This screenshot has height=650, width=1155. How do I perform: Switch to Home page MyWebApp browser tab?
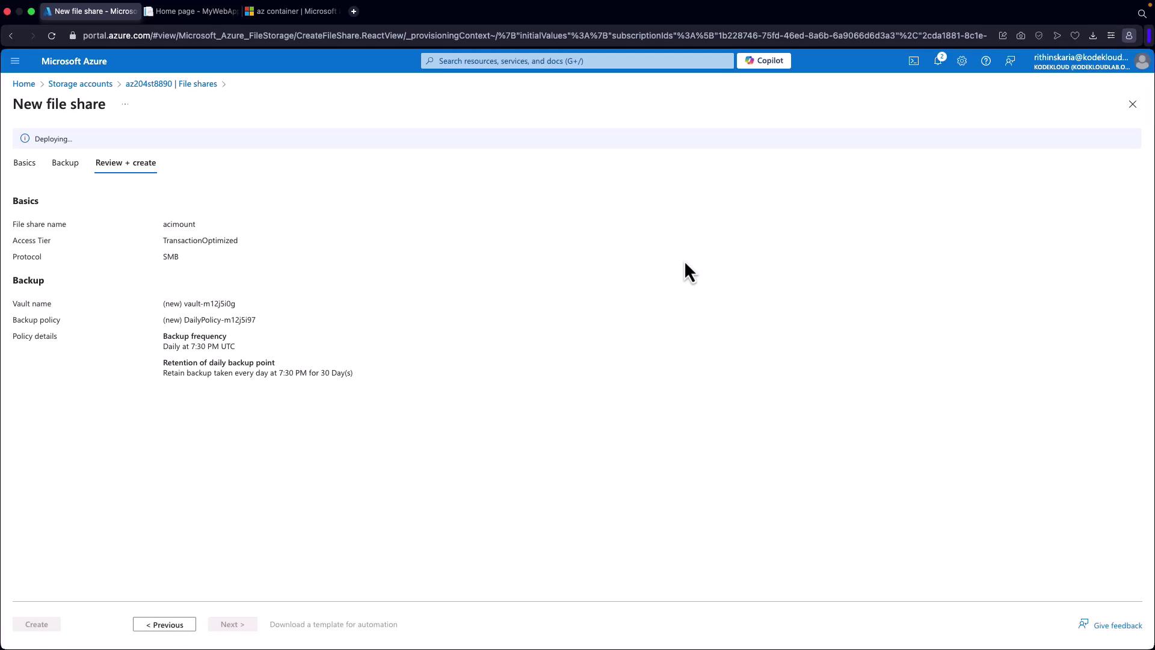(x=192, y=11)
